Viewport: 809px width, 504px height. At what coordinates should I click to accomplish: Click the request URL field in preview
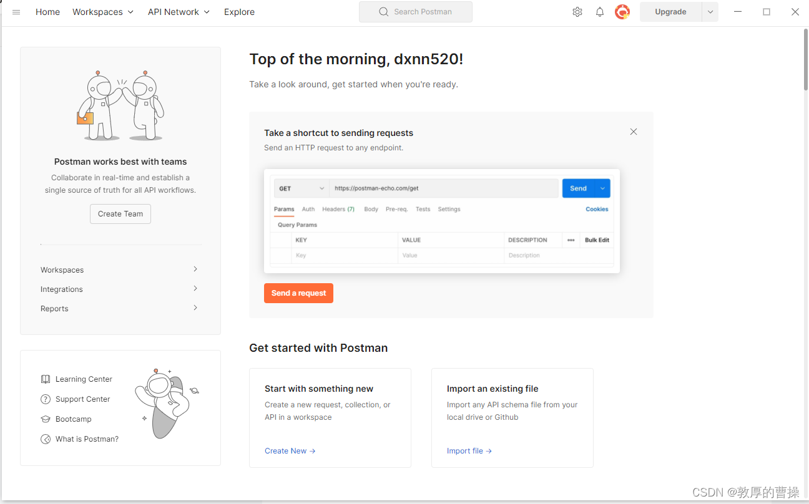[444, 188]
